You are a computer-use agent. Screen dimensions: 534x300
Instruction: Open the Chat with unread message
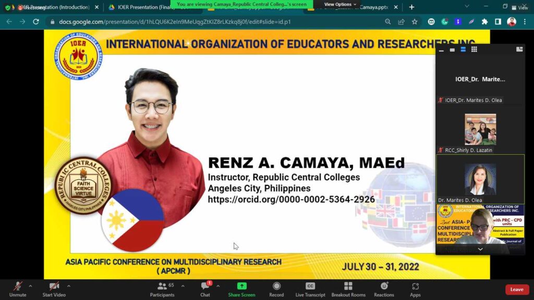pyautogui.click(x=205, y=289)
